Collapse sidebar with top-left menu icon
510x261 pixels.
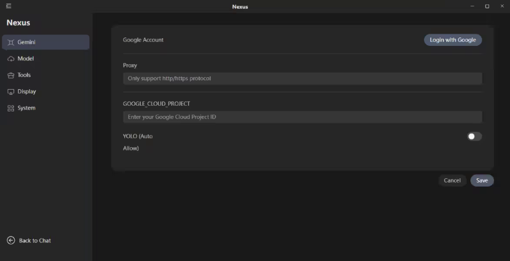tap(9, 6)
